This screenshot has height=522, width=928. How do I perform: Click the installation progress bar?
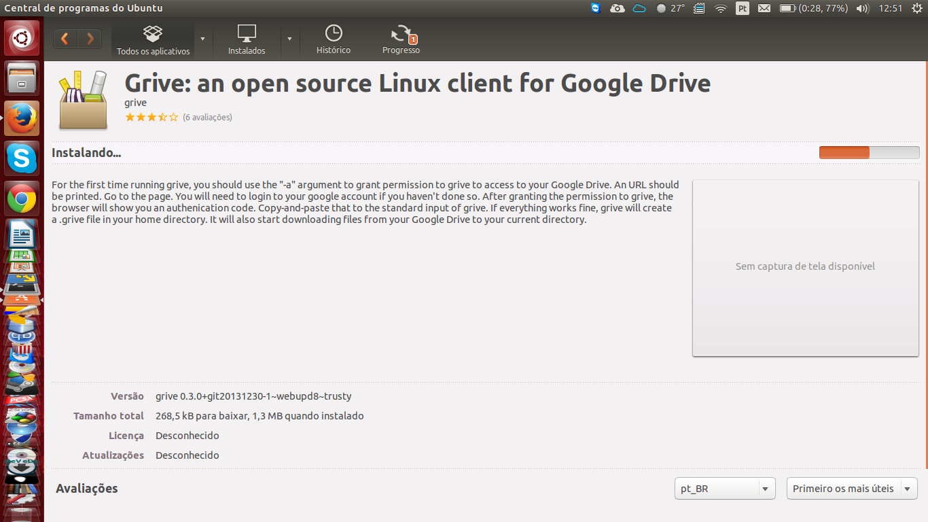point(869,152)
